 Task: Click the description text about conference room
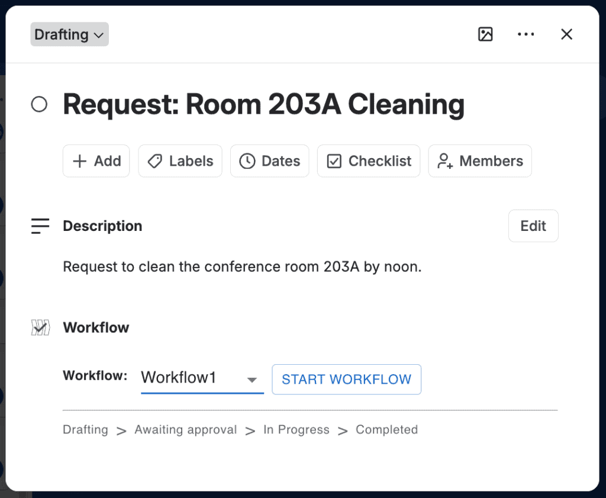coord(242,267)
